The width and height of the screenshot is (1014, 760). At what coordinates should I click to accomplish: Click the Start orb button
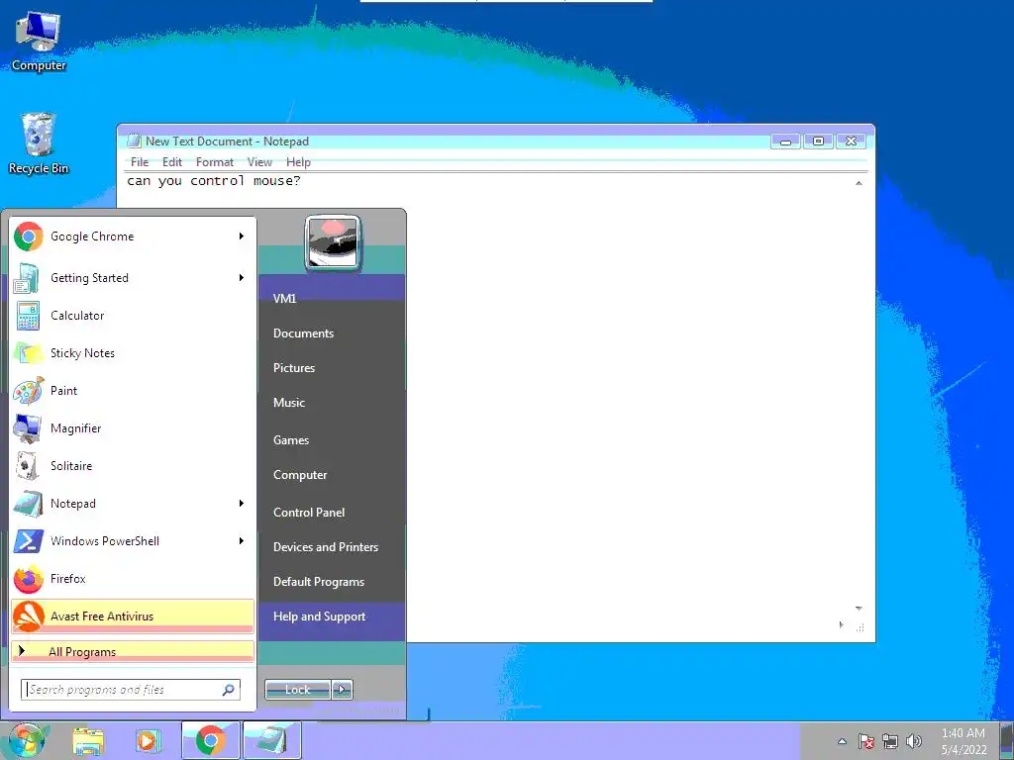point(26,740)
